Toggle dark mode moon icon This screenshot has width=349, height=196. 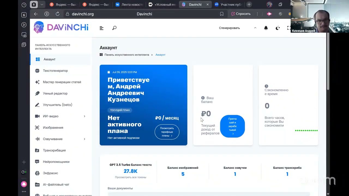point(278,28)
